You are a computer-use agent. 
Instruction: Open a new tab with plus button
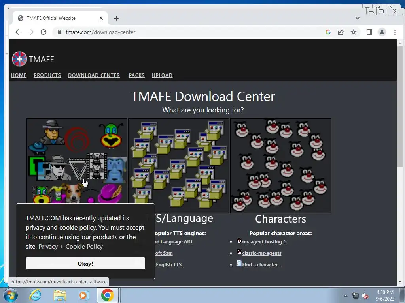[x=116, y=18]
